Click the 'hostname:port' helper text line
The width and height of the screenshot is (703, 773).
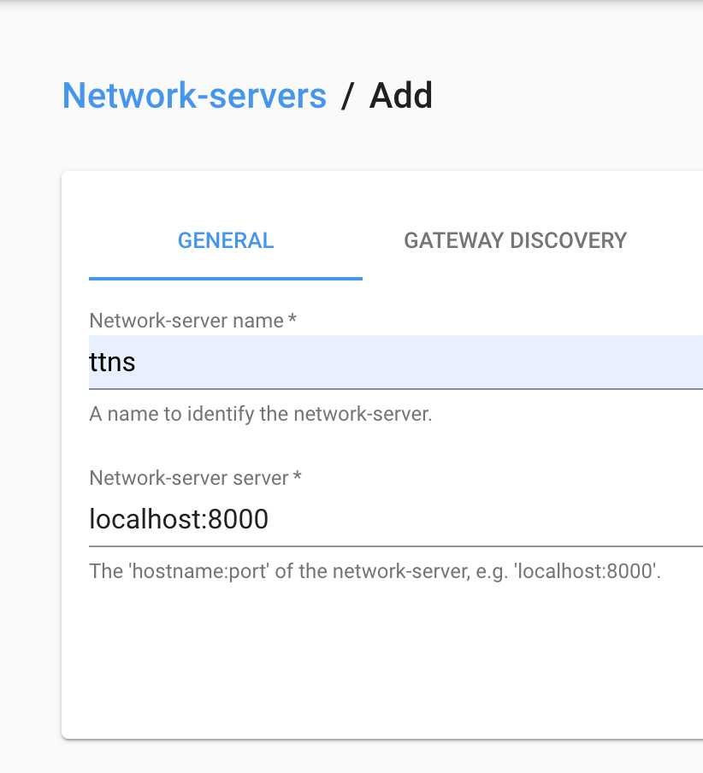pos(375,570)
